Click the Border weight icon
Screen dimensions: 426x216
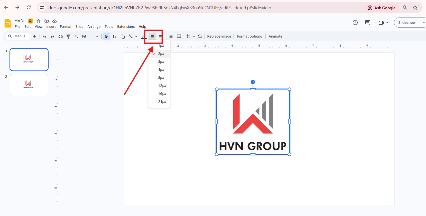152,37
